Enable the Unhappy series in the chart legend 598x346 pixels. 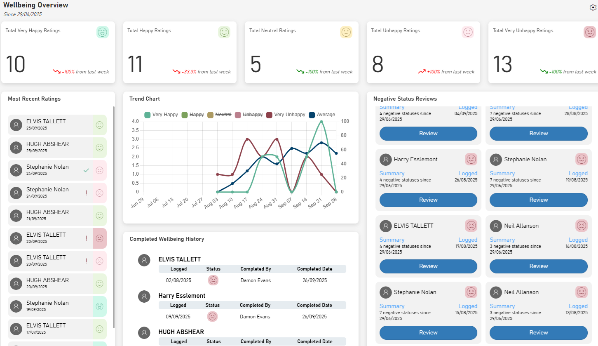[x=249, y=115]
